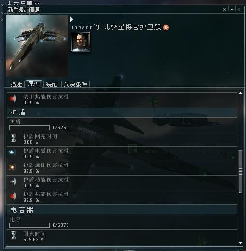Click the capacitor recharge time hourglass icon
The image size is (246, 251).
point(14,236)
